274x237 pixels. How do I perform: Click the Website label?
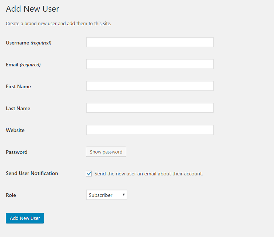tap(15, 130)
